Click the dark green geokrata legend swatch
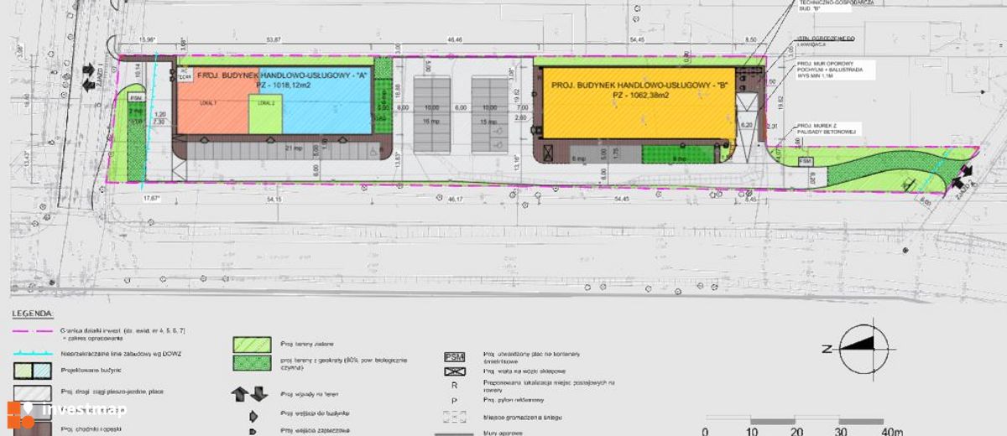The width and height of the screenshot is (1007, 436). coord(251,363)
